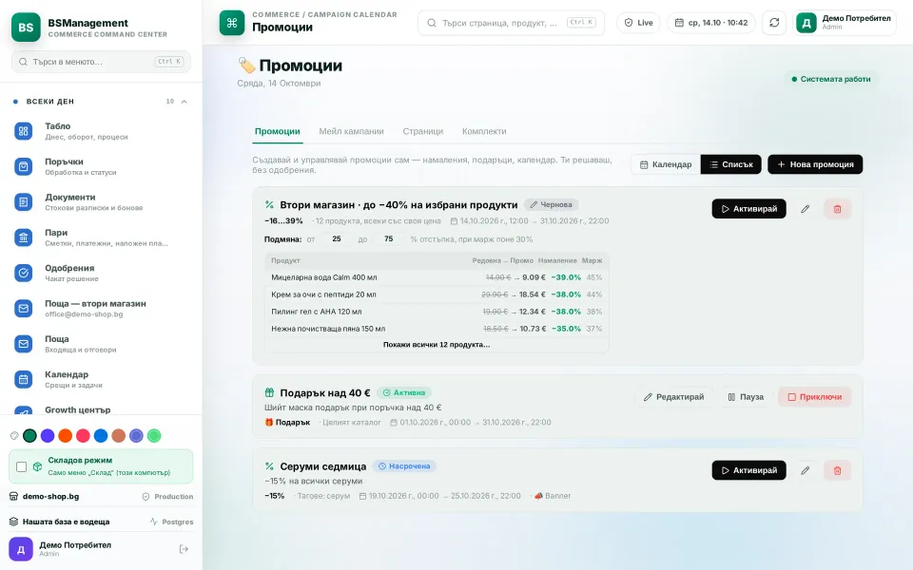Open the Одобрения approvals checkmark icon
Screen dimensions: 913x570
pos(23,273)
